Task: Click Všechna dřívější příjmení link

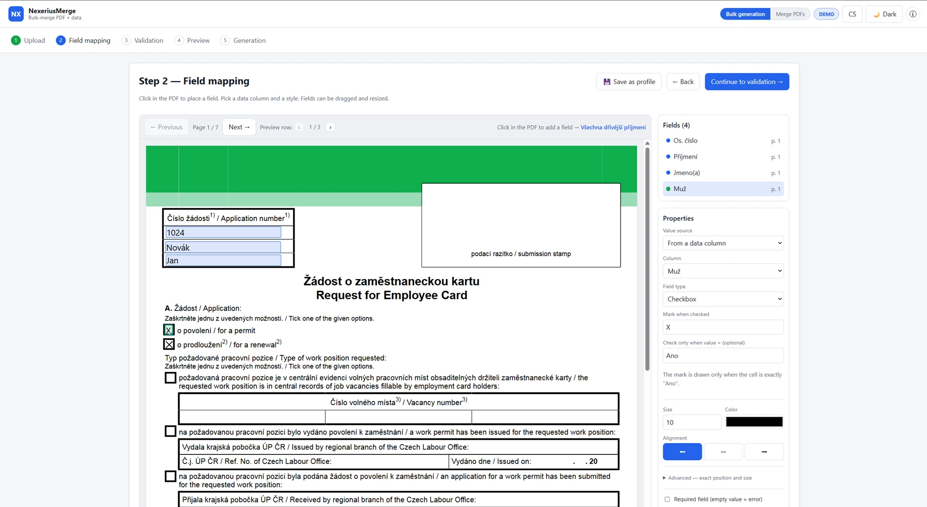Action: (613, 127)
